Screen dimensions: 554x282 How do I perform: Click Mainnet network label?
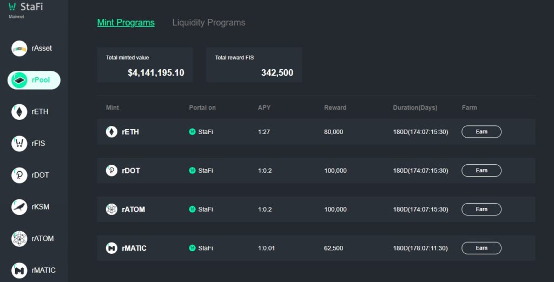coord(16,17)
